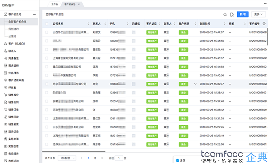Open the 更多 dropdown button
The width and height of the screenshot is (268, 163).
point(258,14)
